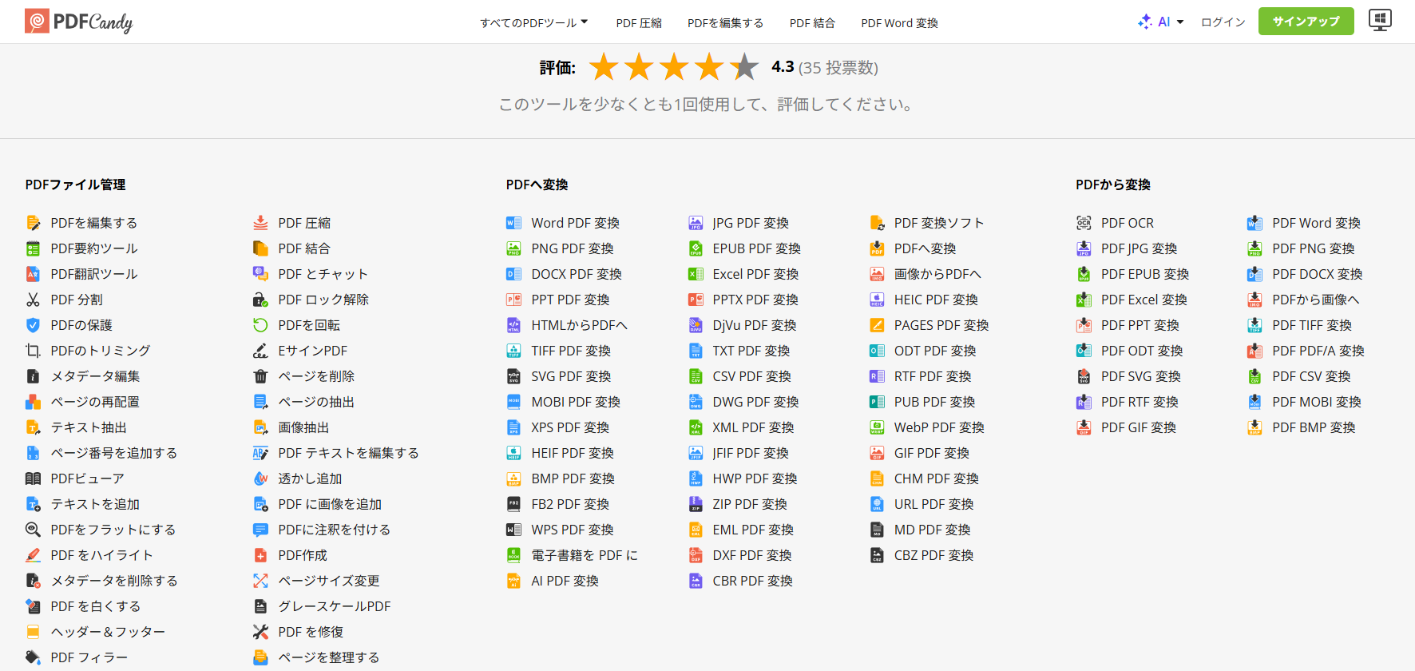Click the ZIP icon for ZIP PDF 変換

pyautogui.click(x=696, y=504)
